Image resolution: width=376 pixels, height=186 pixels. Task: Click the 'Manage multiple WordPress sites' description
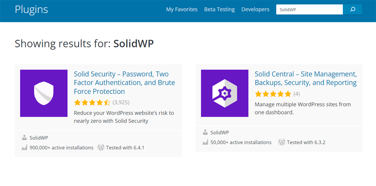coord(303,109)
